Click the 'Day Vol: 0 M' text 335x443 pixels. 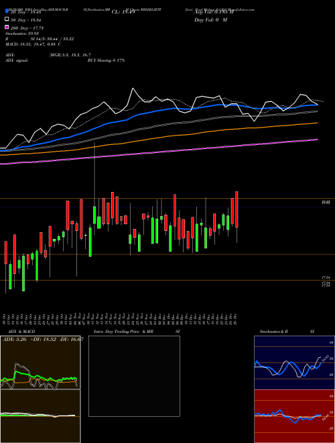[210, 19]
